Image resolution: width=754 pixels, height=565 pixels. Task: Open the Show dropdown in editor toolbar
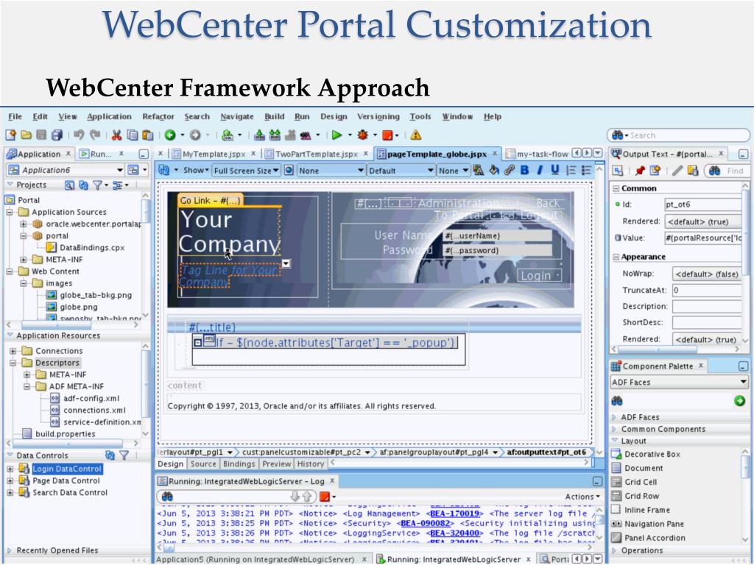point(196,170)
